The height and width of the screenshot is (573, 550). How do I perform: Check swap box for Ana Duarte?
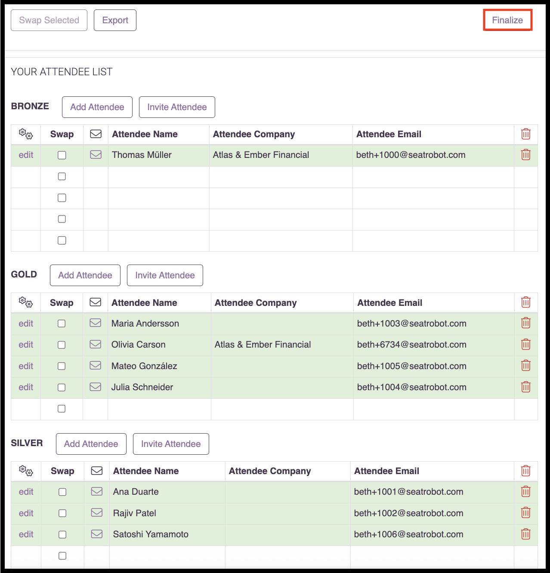[x=62, y=492]
